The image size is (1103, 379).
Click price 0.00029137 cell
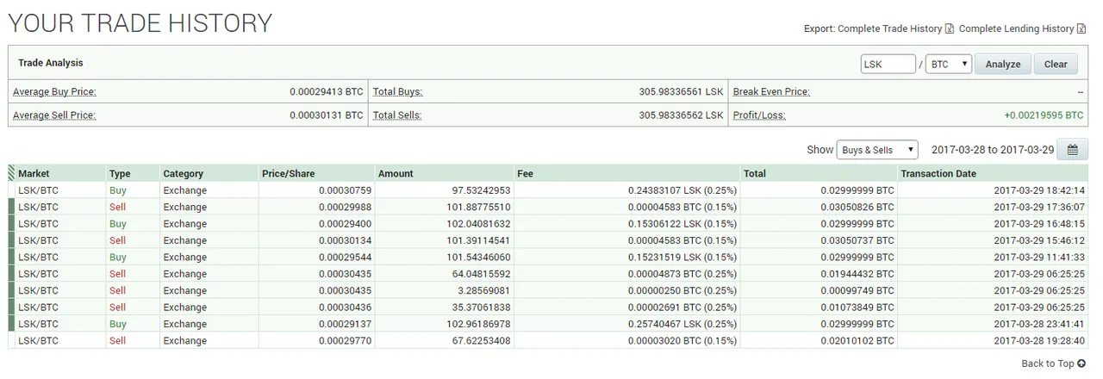pyautogui.click(x=344, y=325)
